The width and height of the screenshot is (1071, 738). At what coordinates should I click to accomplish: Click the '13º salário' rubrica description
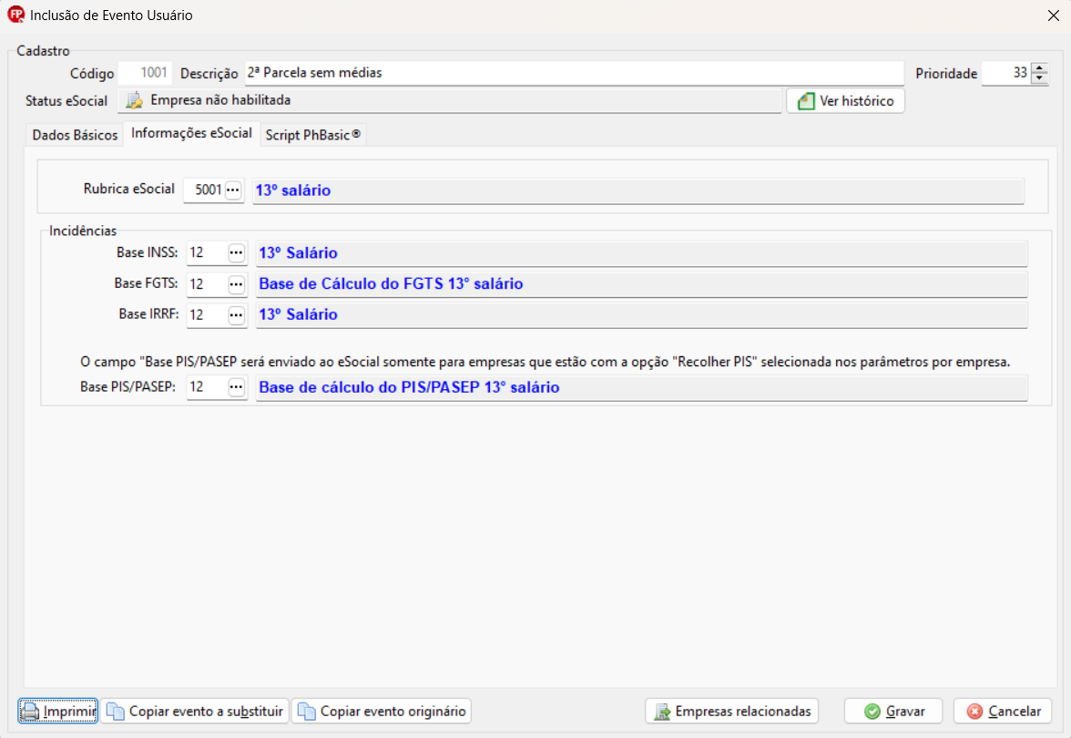pyautogui.click(x=293, y=190)
